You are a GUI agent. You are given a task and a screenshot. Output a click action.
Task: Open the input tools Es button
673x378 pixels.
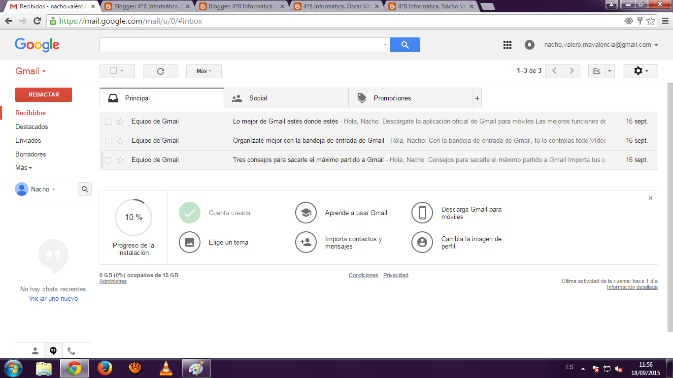pos(597,71)
